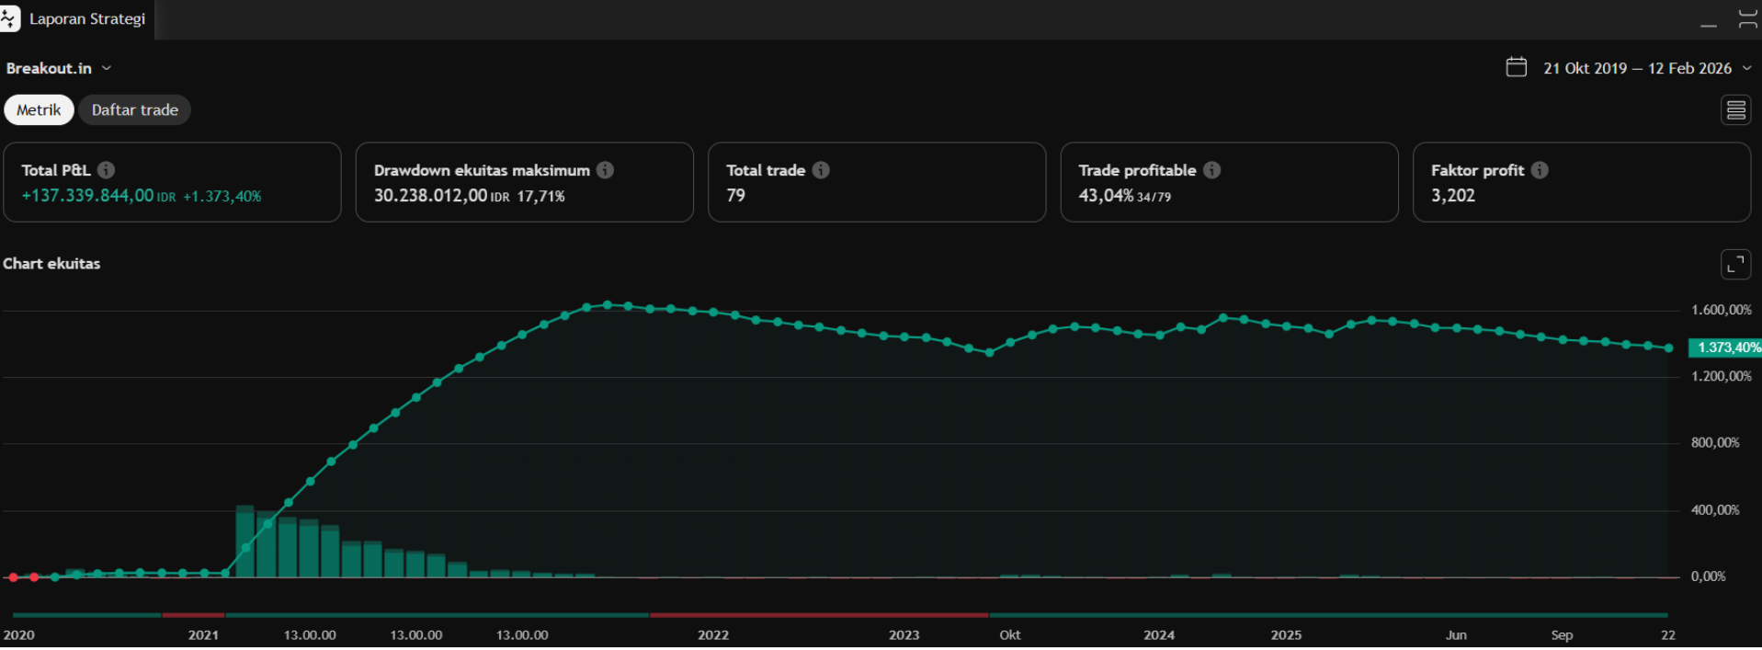Show info for Total trade

821,170
